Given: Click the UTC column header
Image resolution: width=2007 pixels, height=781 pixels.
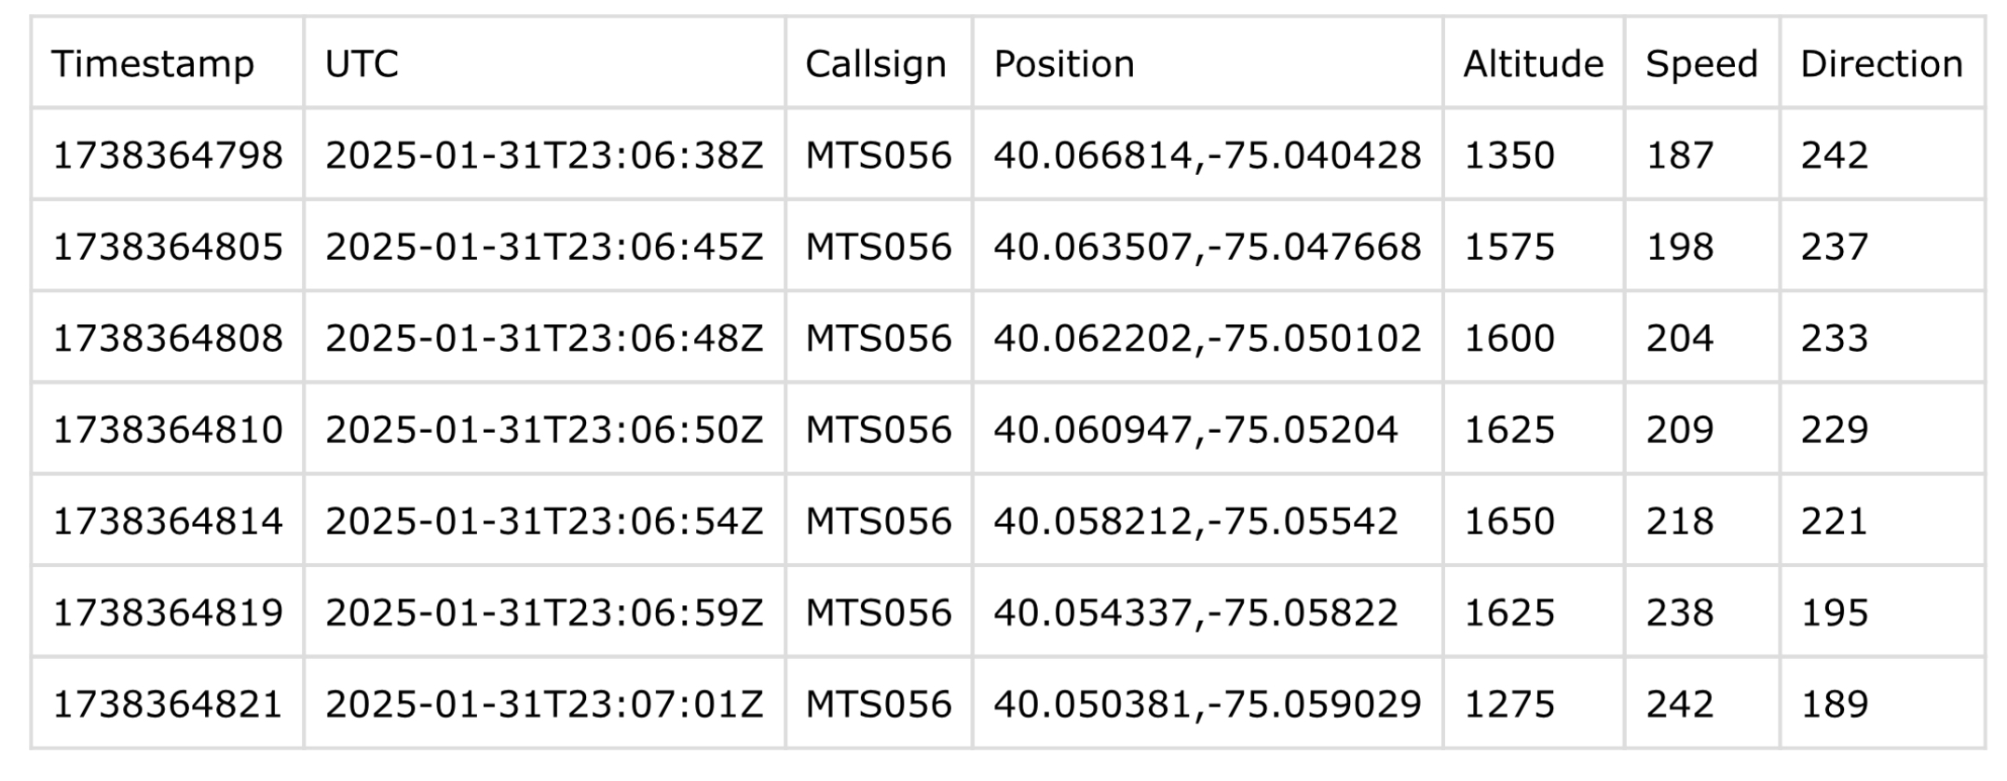Looking at the screenshot, I should click(x=362, y=64).
